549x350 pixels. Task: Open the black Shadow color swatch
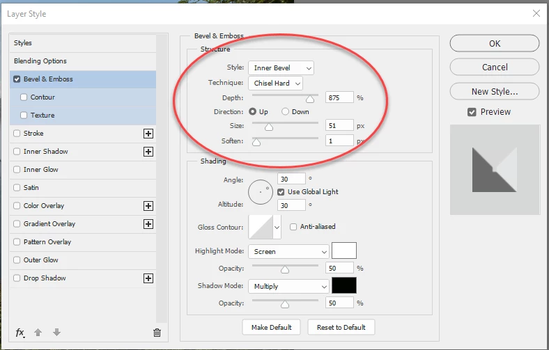(x=344, y=285)
